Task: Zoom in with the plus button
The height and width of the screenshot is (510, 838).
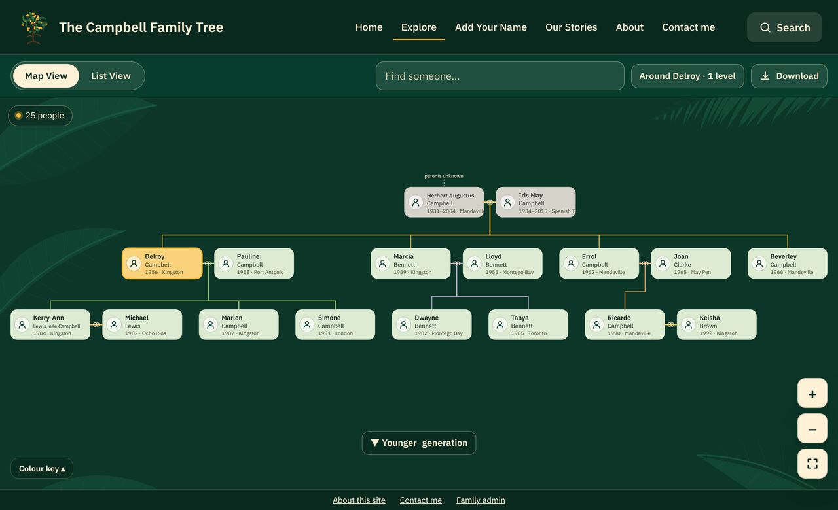Action: [812, 394]
